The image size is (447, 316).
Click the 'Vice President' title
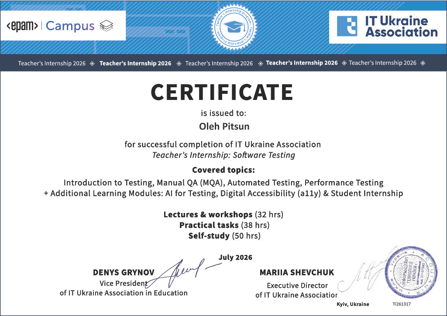point(124,283)
